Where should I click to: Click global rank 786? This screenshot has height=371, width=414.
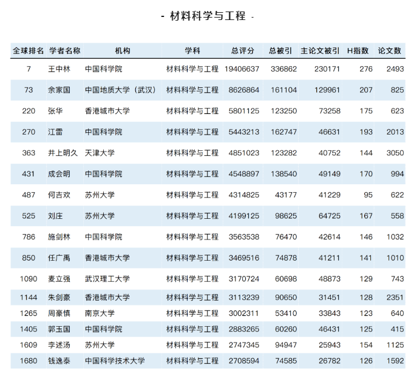pyautogui.click(x=29, y=237)
